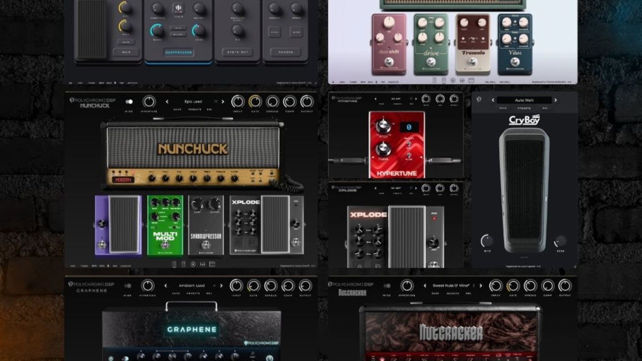Toggle the Wide switch in the Nunchuck plugin

(129, 102)
